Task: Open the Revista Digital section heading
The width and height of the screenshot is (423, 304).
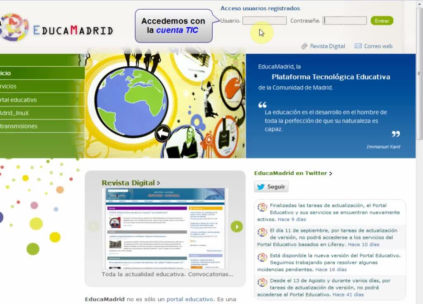Action: tap(128, 183)
